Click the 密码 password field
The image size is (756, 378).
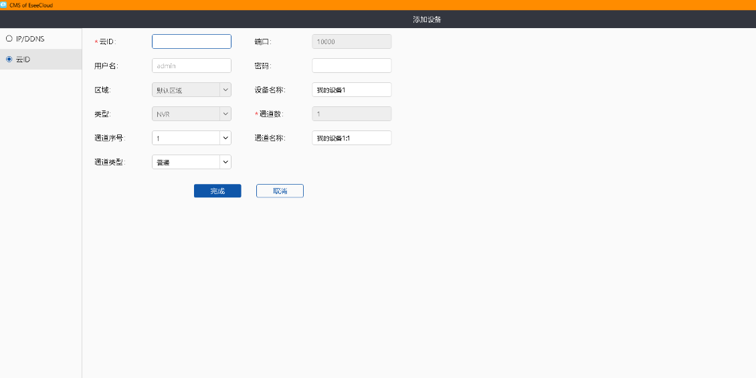coord(351,66)
